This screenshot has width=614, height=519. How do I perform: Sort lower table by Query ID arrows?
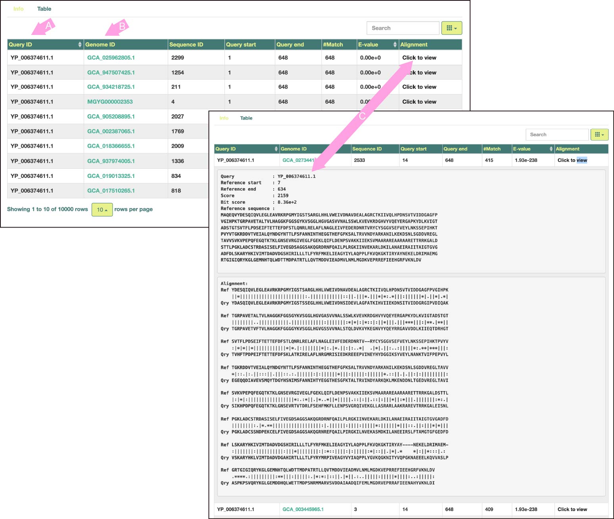click(x=276, y=149)
